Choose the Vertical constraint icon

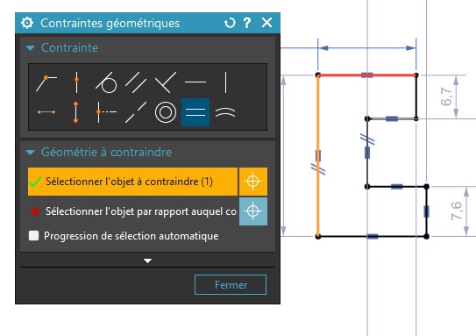[x=225, y=82]
